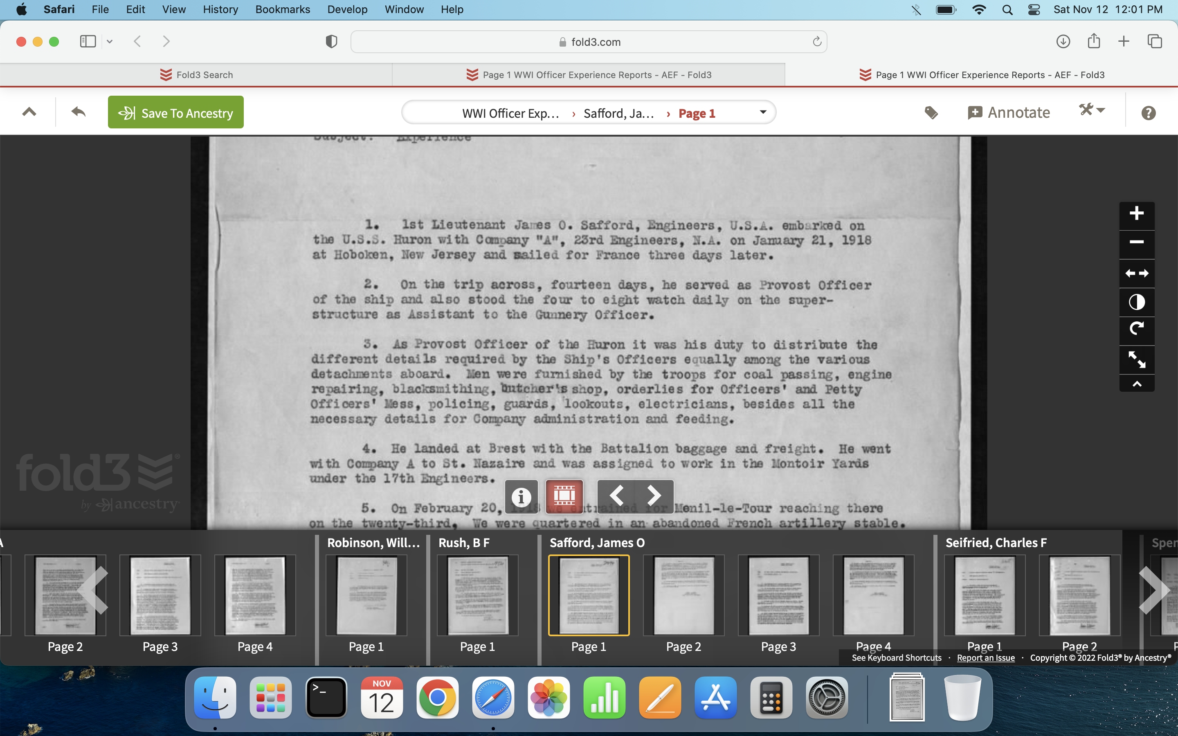Enter fullscreen with the diagonal arrows icon
This screenshot has width=1178, height=736.
click(1136, 360)
